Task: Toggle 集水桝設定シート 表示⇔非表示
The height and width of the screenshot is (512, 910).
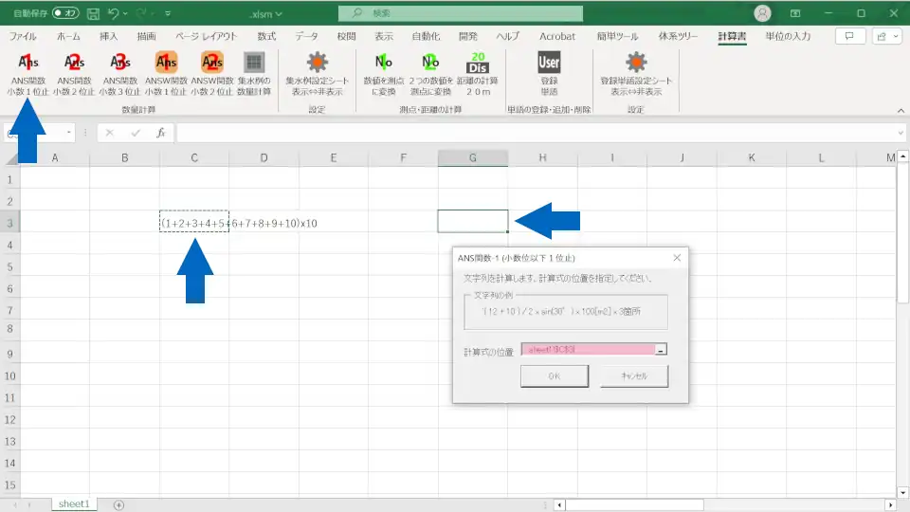Action: tap(317, 74)
